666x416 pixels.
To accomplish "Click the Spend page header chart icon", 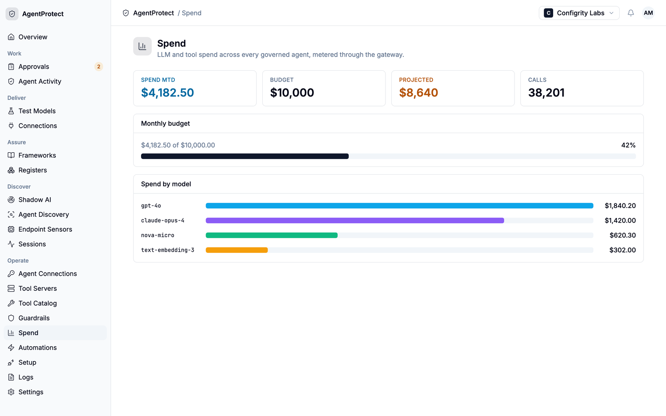I will (142, 46).
